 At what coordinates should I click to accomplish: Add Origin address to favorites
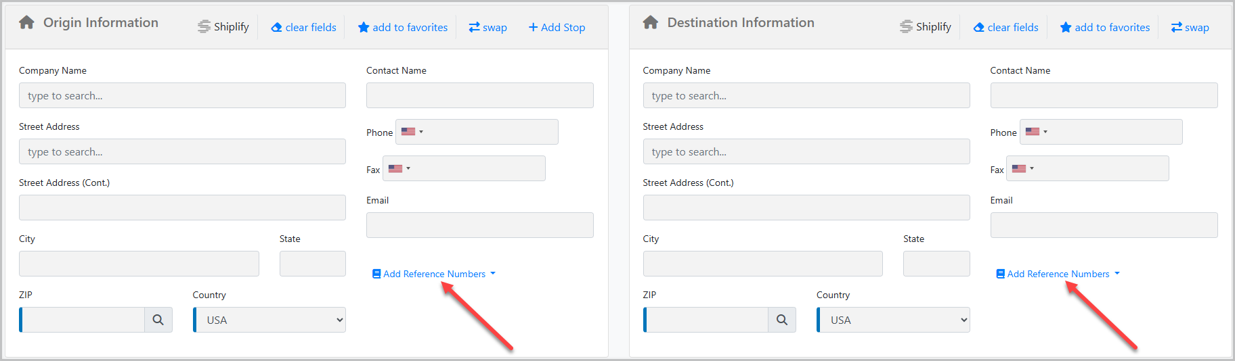pos(403,27)
